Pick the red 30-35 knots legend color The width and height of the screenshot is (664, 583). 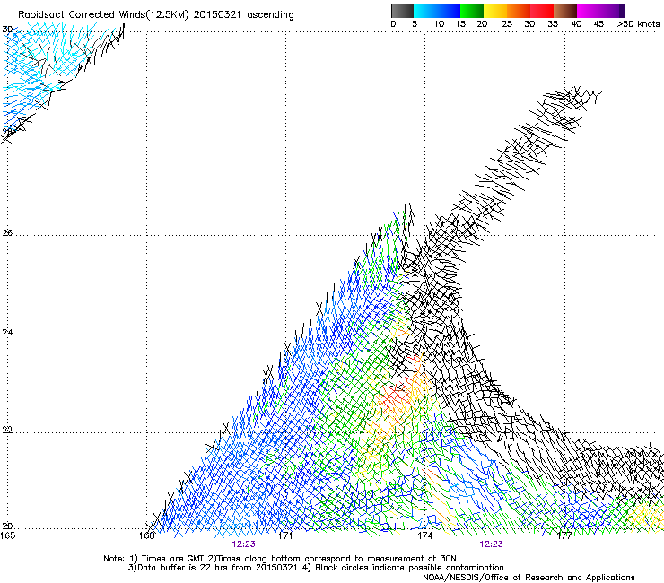[x=542, y=11]
